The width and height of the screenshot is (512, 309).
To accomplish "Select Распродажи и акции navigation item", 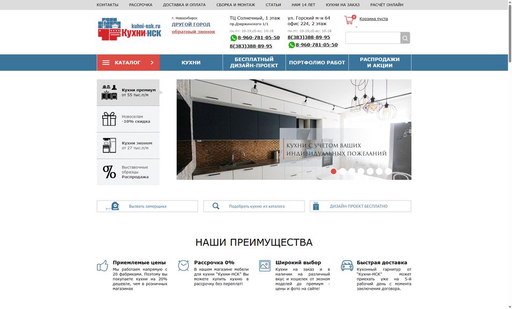I will (380, 63).
